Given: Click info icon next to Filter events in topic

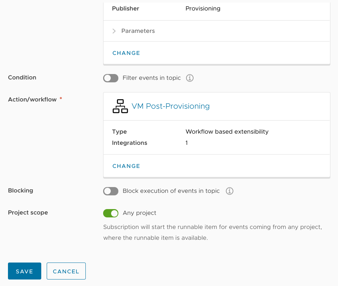Looking at the screenshot, I should click(x=190, y=78).
